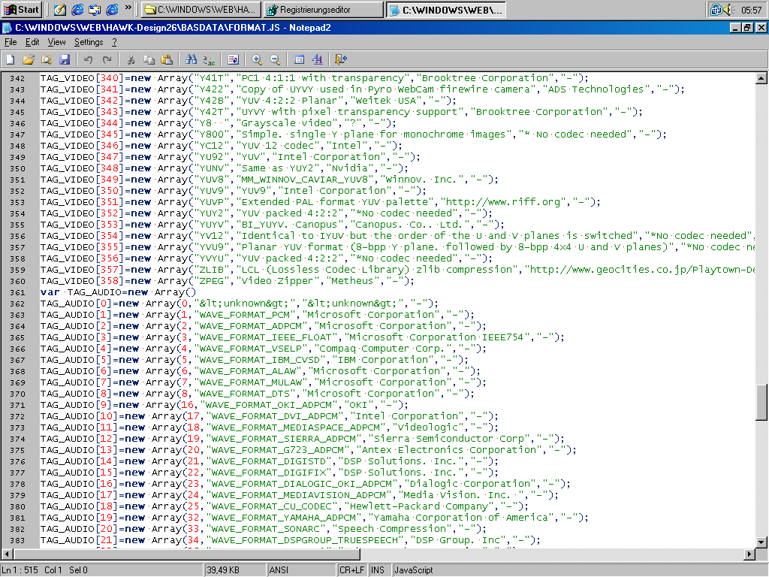Click status bar '39,49 KB' file size

223,570
